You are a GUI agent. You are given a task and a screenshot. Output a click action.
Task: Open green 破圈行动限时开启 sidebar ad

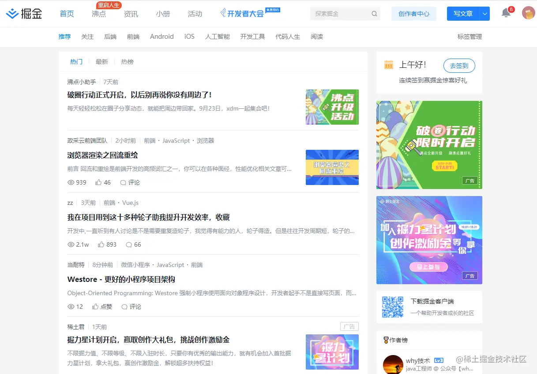429,145
